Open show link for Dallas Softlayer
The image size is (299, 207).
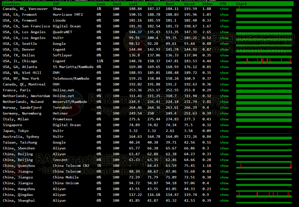(224, 55)
